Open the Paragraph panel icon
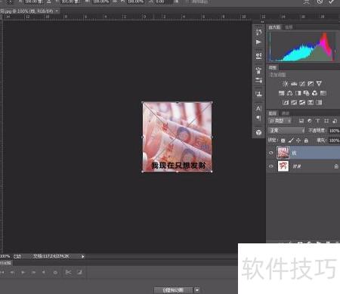The width and height of the screenshot is (340, 294). [x=258, y=118]
